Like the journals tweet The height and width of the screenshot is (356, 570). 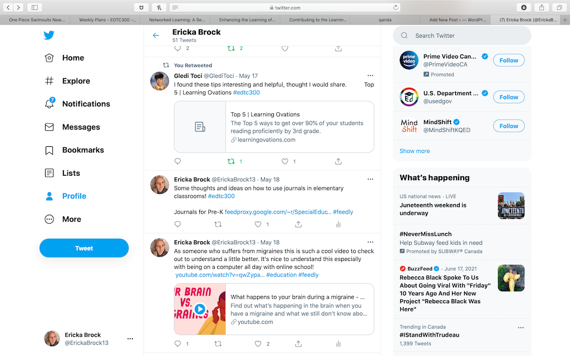pos(258,224)
